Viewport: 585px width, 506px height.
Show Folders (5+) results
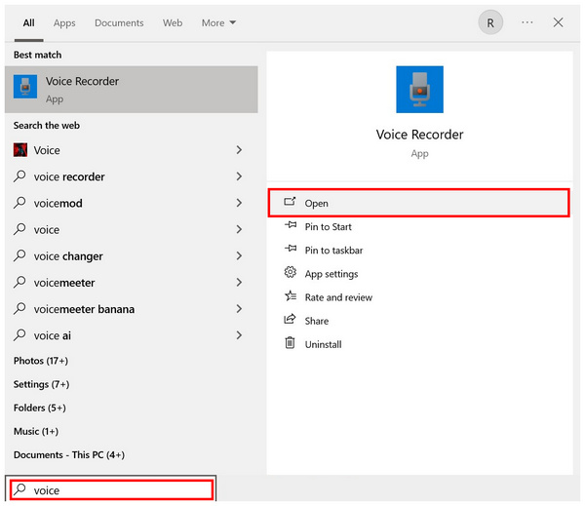(x=40, y=408)
